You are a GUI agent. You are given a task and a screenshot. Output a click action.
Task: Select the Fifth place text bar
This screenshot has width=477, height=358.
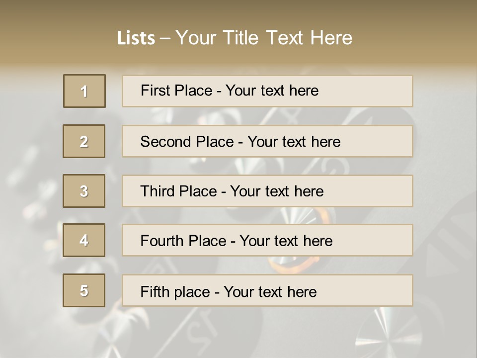[267, 290]
